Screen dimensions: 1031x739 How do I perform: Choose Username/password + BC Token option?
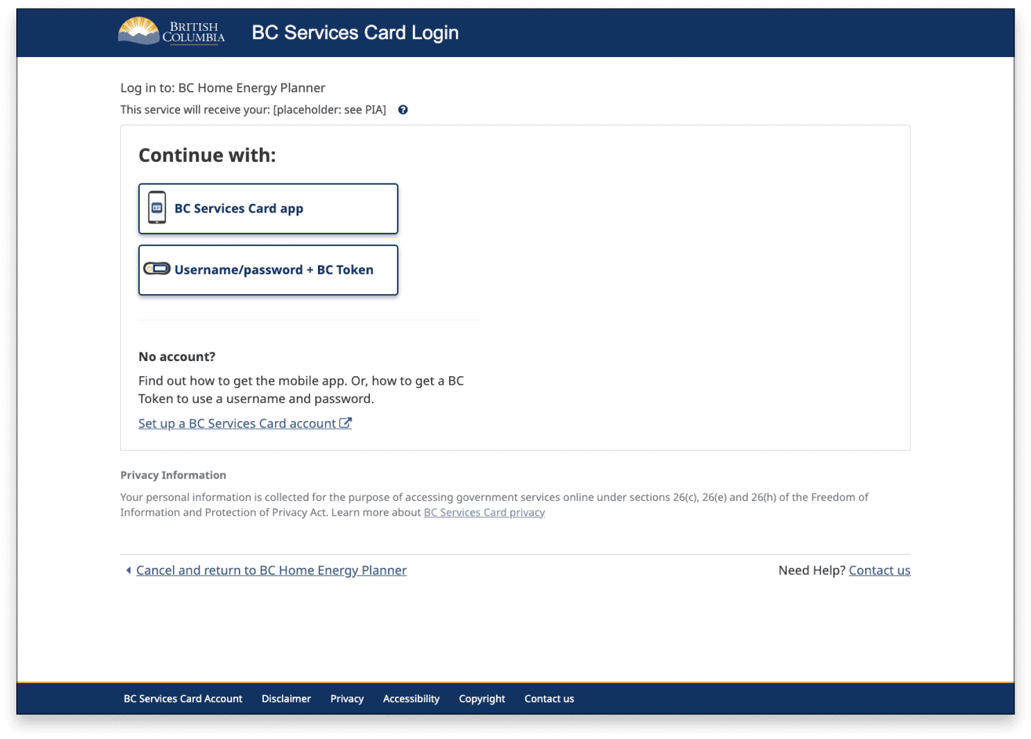[268, 270]
